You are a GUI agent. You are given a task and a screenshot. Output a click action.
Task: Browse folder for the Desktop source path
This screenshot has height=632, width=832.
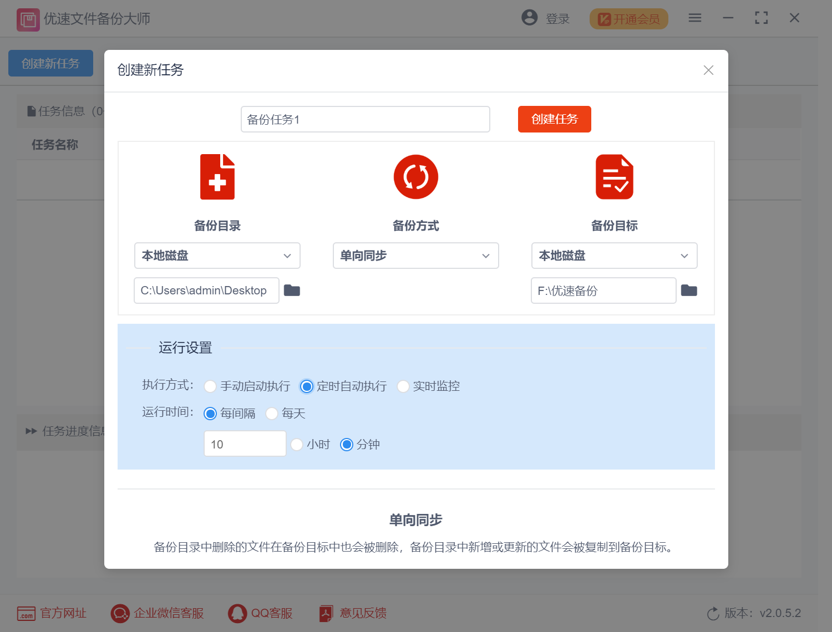292,290
